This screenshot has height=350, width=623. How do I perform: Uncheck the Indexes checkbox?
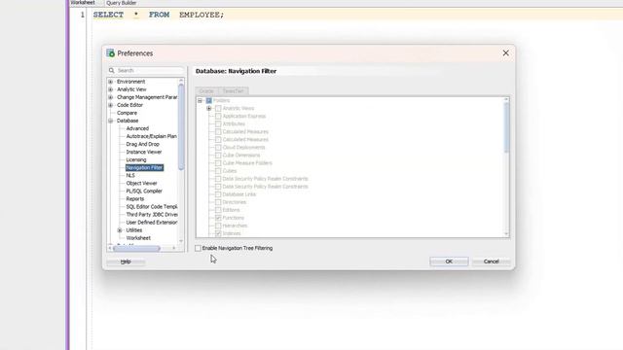pyautogui.click(x=218, y=233)
